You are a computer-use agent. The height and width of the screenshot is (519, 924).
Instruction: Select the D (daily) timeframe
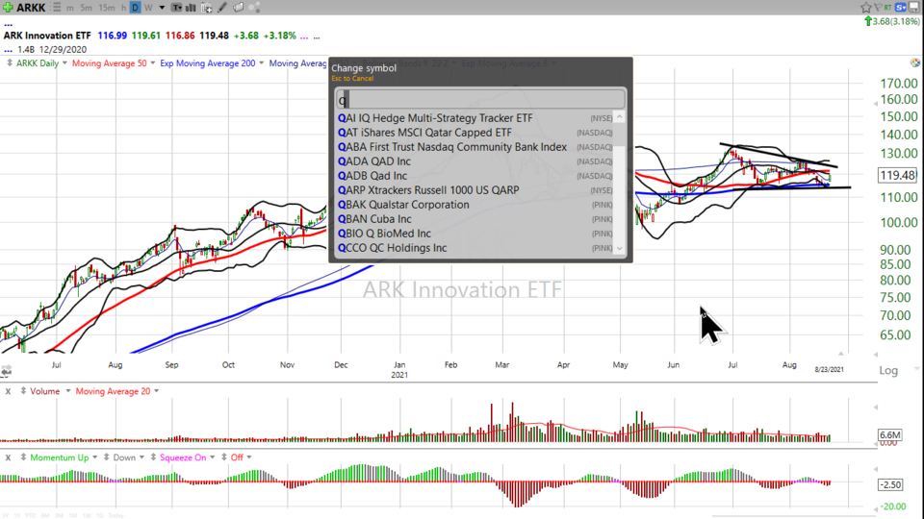[135, 8]
